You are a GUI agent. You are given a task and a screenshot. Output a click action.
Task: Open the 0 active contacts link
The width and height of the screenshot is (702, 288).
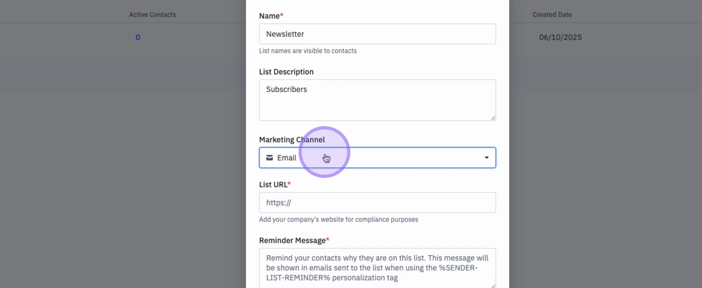pyautogui.click(x=138, y=37)
